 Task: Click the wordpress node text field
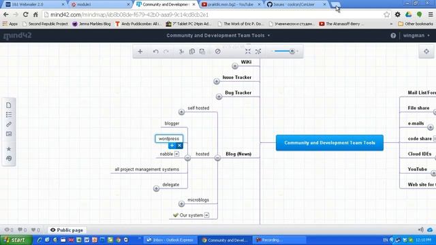tap(169, 139)
